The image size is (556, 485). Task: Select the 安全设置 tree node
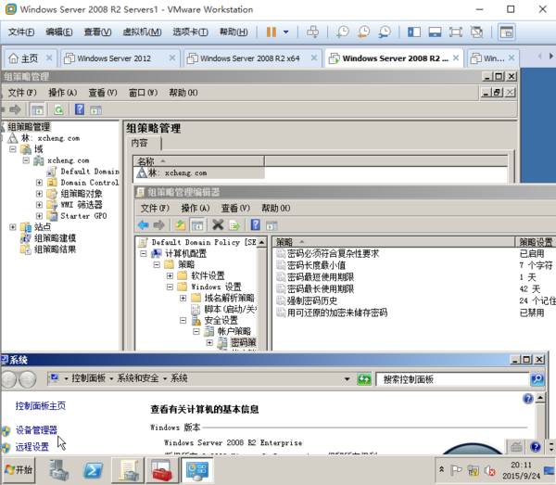point(221,320)
